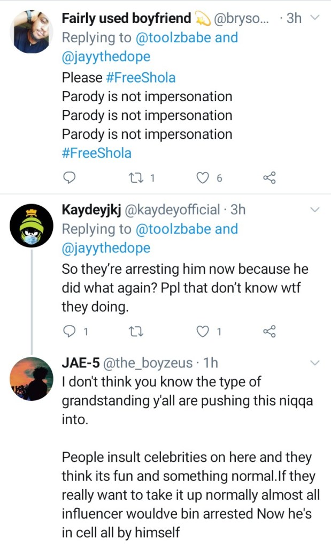Viewport: 331px width, 548px height.
Task: Open JAE-5's sunset avatar
Action: pyautogui.click(x=32, y=378)
